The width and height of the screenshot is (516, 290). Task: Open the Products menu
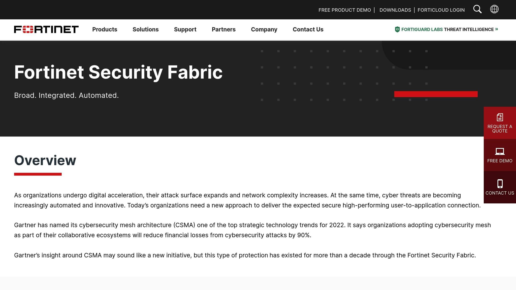click(105, 29)
